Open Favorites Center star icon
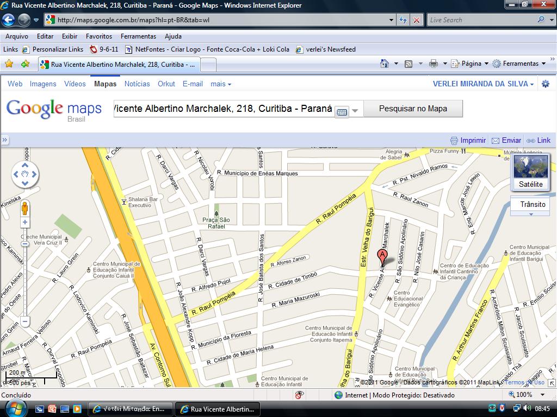557x417 pixels. (x=9, y=64)
